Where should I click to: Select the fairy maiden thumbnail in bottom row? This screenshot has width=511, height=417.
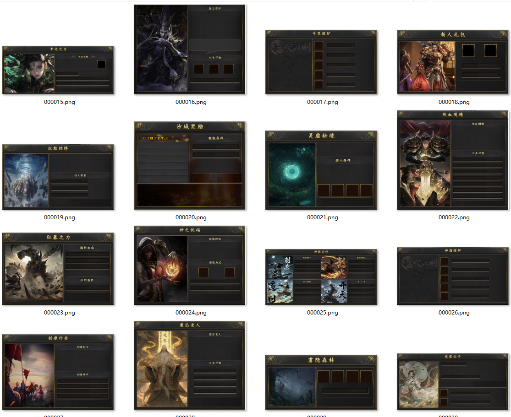coord(453,382)
